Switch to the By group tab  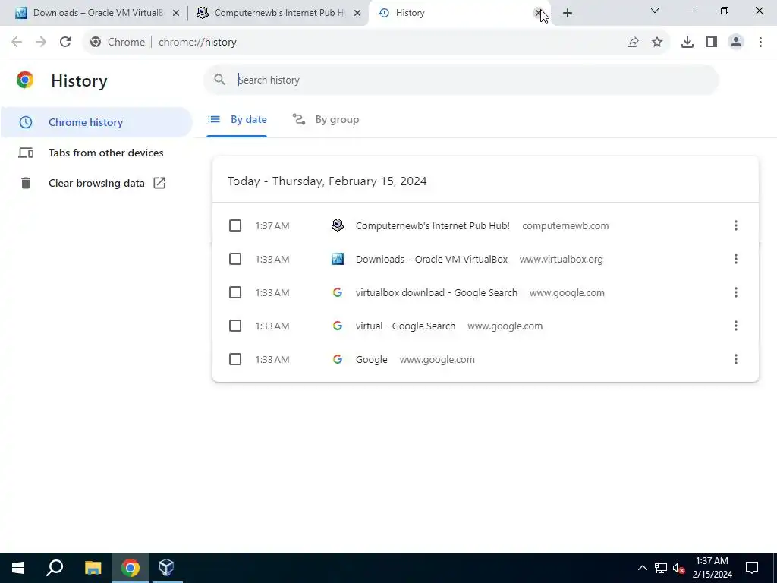pyautogui.click(x=326, y=119)
